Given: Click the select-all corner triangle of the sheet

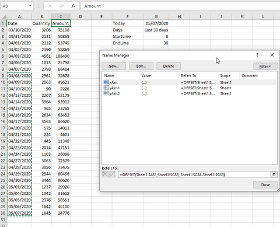Looking at the screenshot, I should tap(3, 17).
